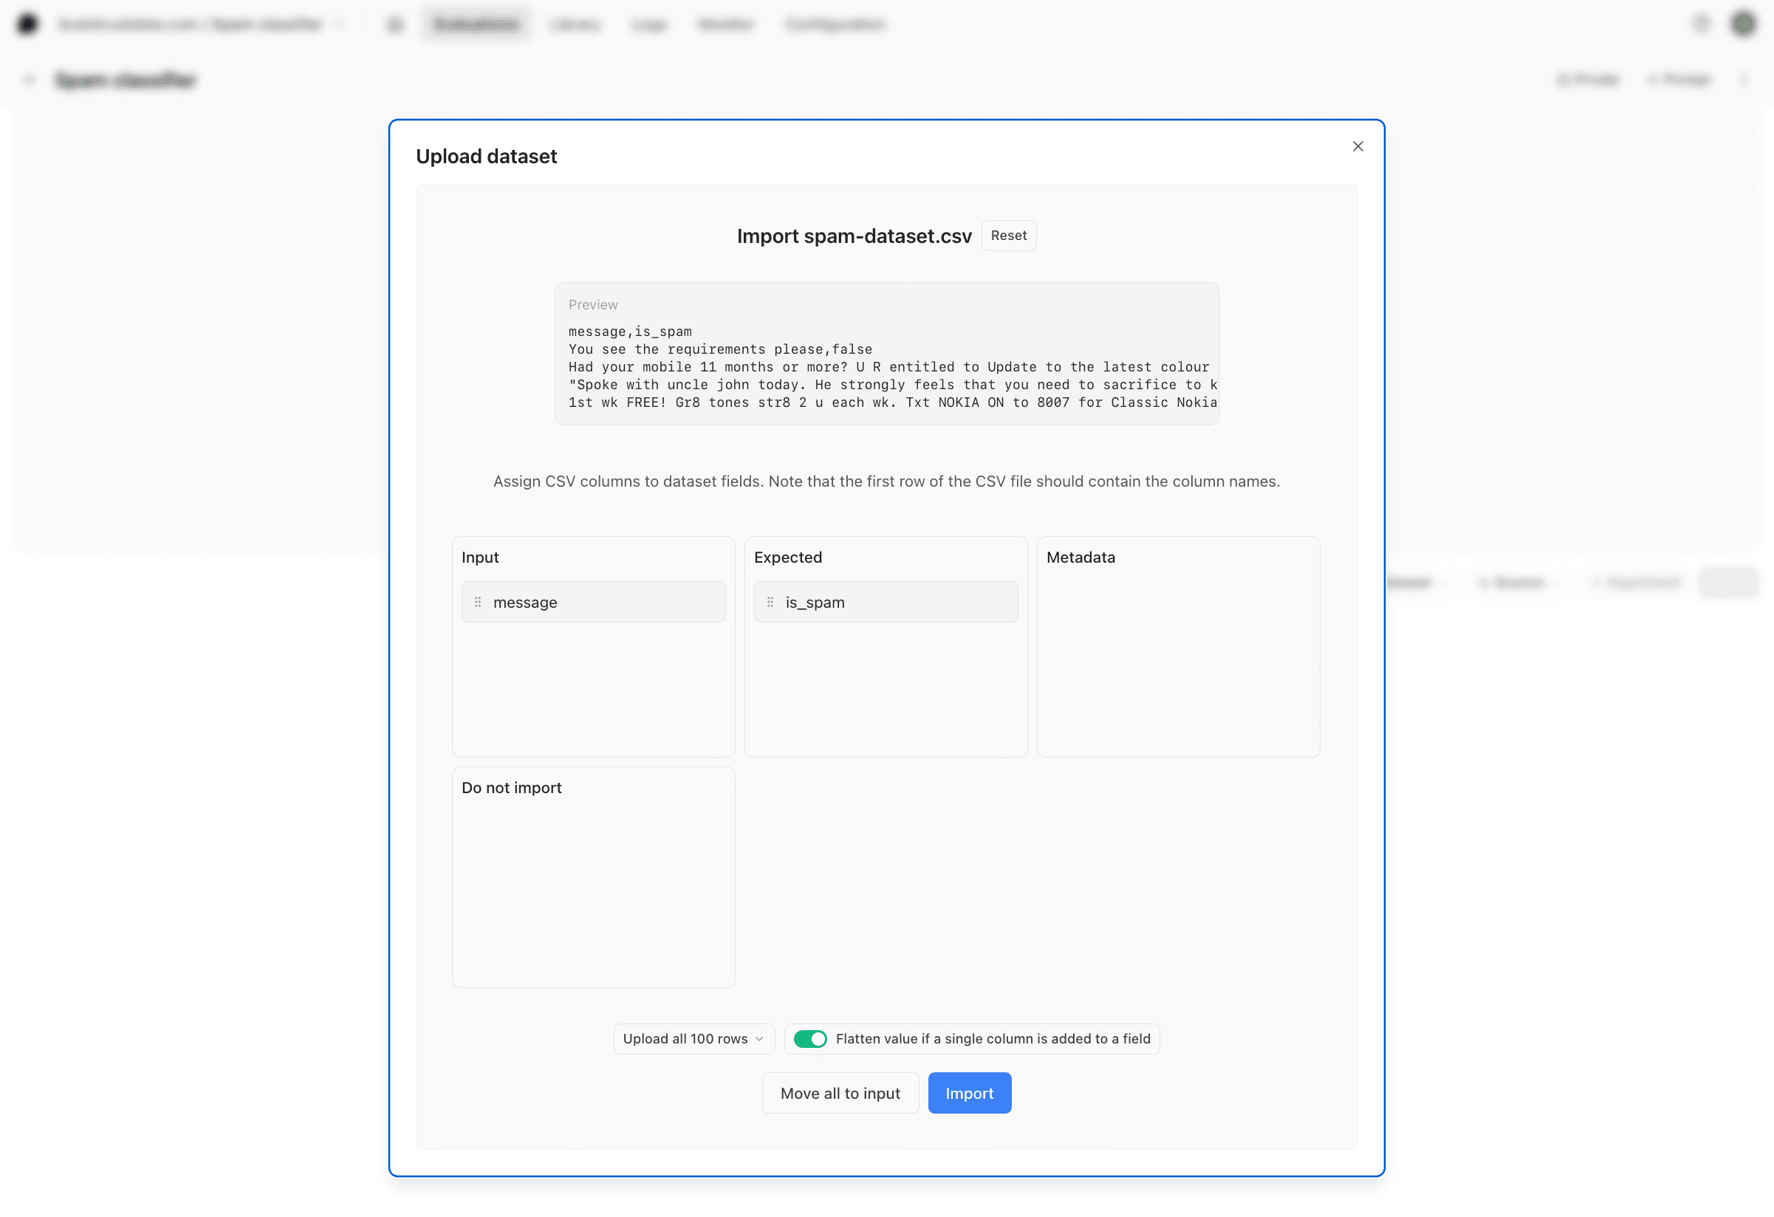Open the user avatar menu at top right
This screenshot has height=1217, width=1774.
1743,24
